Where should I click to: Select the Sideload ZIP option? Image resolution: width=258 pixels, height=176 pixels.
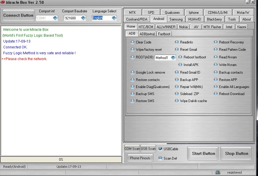click(x=177, y=94)
